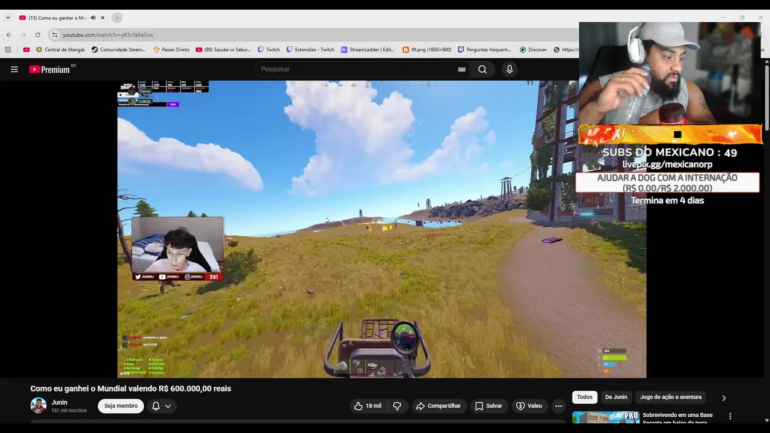Click the magnifier search button
This screenshot has height=433, width=770.
(x=482, y=69)
